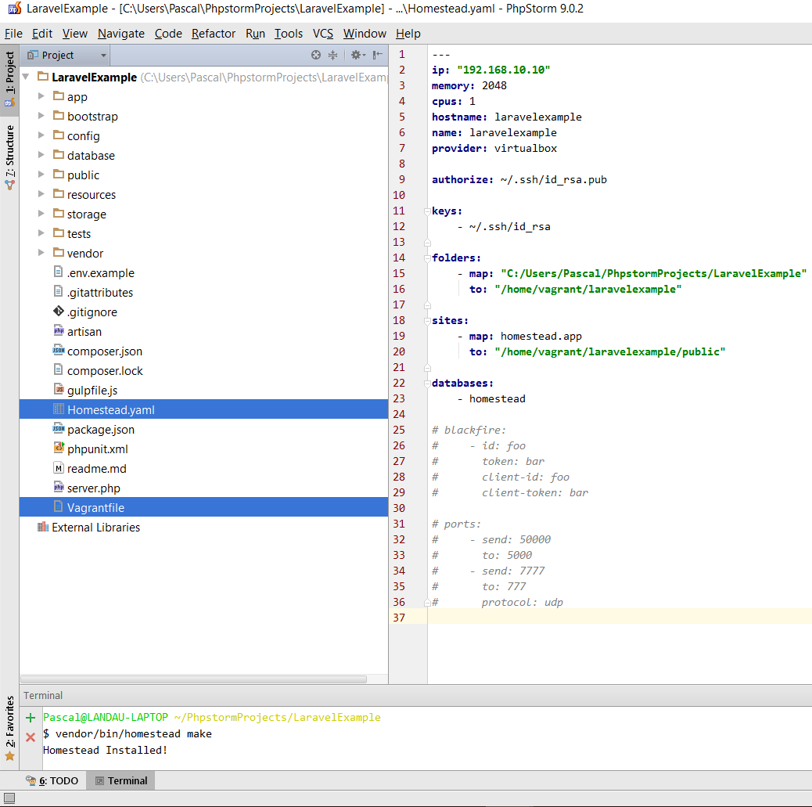Click 'vendor/bin/homestead make' command in terminal
812x807 pixels.
[134, 733]
